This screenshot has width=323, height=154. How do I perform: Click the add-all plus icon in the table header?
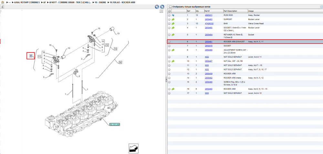pyautogui.click(x=169, y=11)
